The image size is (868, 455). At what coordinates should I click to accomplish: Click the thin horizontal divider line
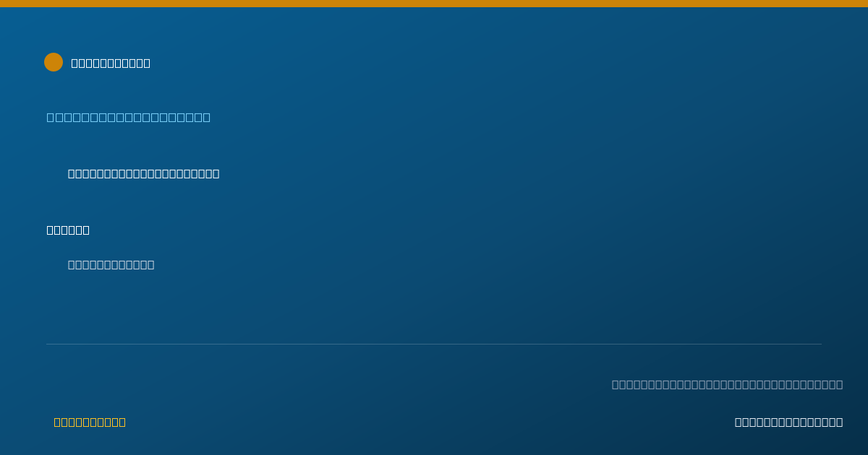click(434, 344)
